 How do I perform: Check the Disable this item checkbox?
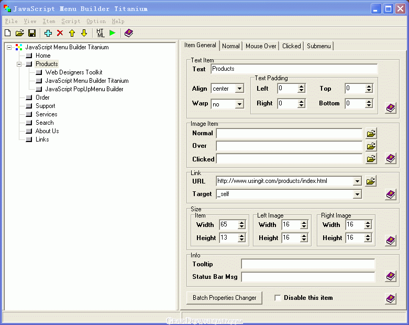pos(278,298)
